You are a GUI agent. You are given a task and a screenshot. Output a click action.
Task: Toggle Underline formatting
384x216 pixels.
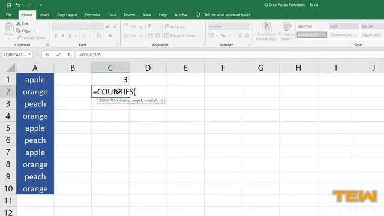click(70, 35)
